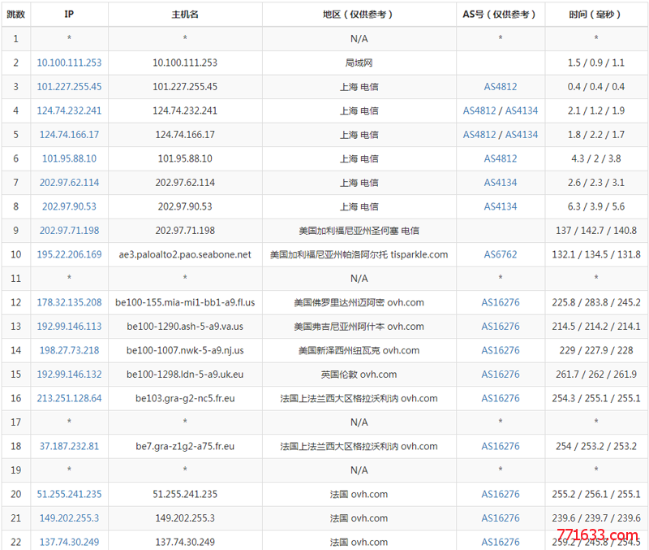The height and width of the screenshot is (550, 649).
Task: Click region 英国伦敦 ovh.com
Action: [x=359, y=375]
